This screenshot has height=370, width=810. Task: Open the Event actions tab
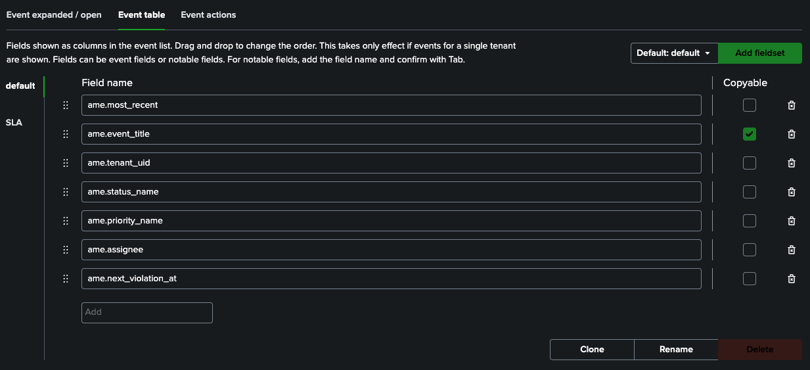point(208,14)
